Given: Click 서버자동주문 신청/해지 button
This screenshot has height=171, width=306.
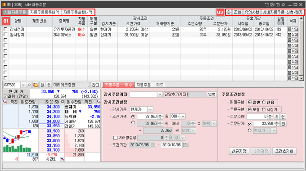Looking at the screenshot, I should (283, 12).
